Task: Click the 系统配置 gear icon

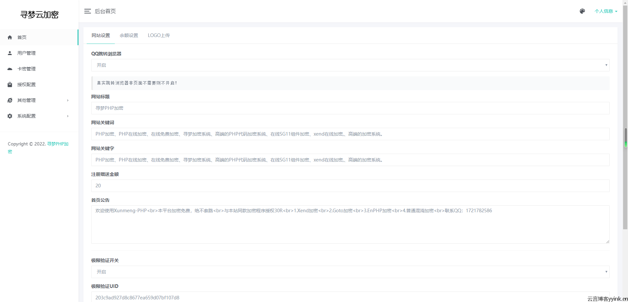Action: 10,116
